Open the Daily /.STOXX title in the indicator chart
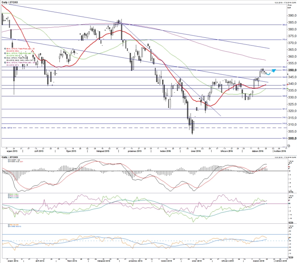 (x=10, y=157)
